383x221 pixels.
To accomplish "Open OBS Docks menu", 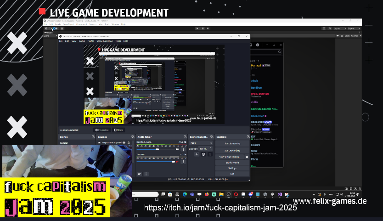I will [82, 41].
